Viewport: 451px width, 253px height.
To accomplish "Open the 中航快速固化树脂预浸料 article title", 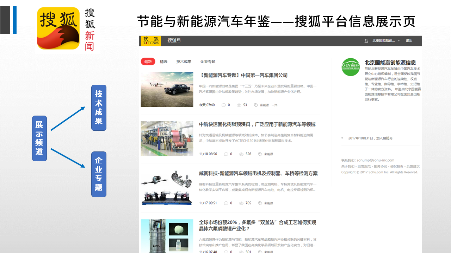I will click(257, 124).
